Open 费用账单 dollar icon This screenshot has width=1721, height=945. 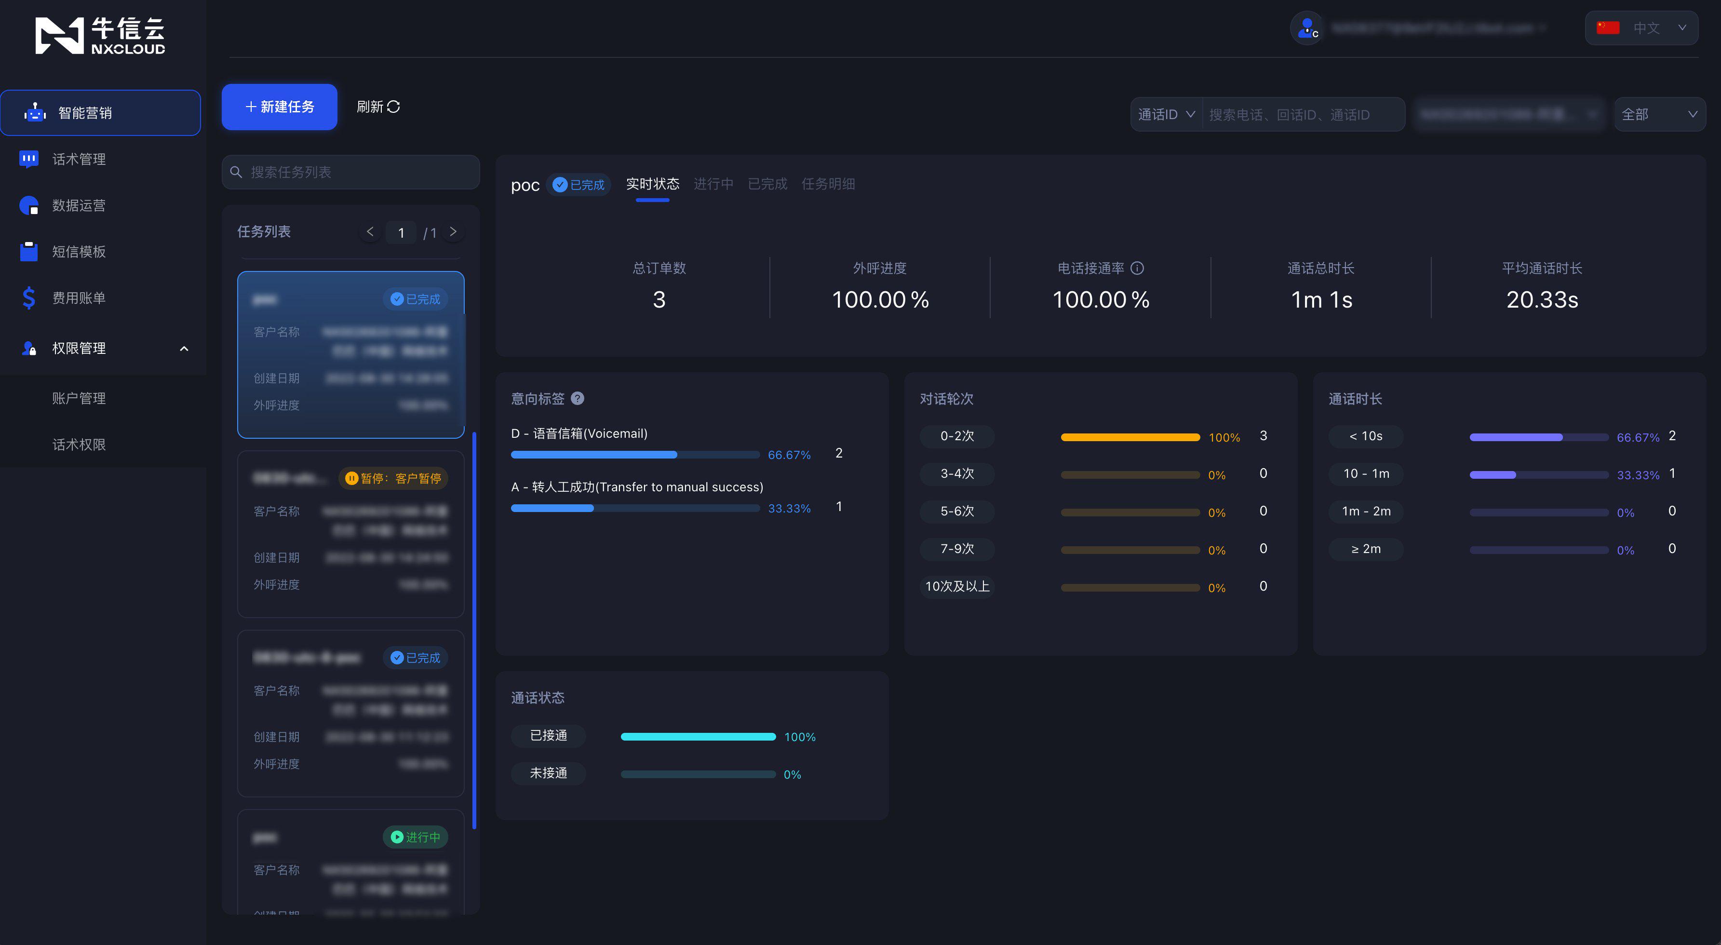pos(29,298)
